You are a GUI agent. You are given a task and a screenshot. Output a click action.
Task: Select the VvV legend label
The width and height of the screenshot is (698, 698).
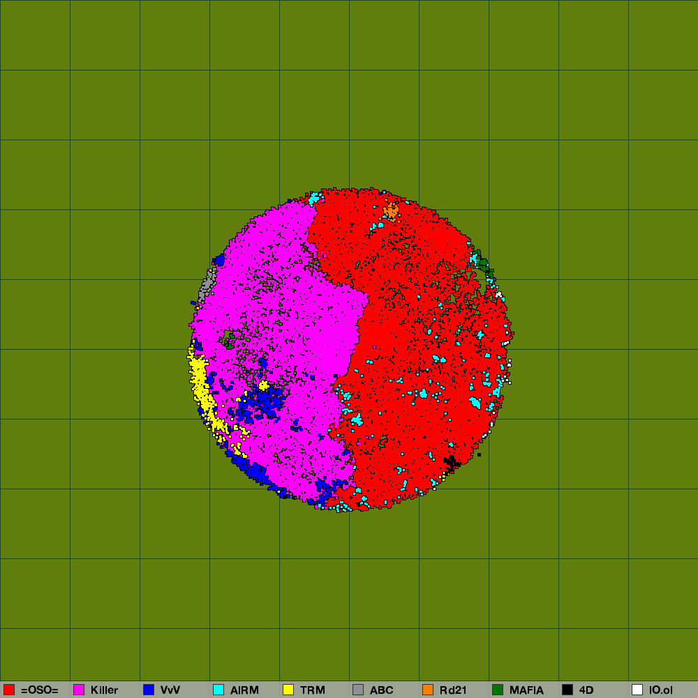(x=170, y=690)
